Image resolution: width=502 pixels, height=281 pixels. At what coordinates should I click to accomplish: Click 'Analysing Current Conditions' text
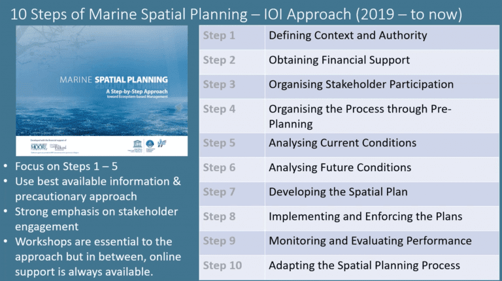pyautogui.click(x=343, y=143)
